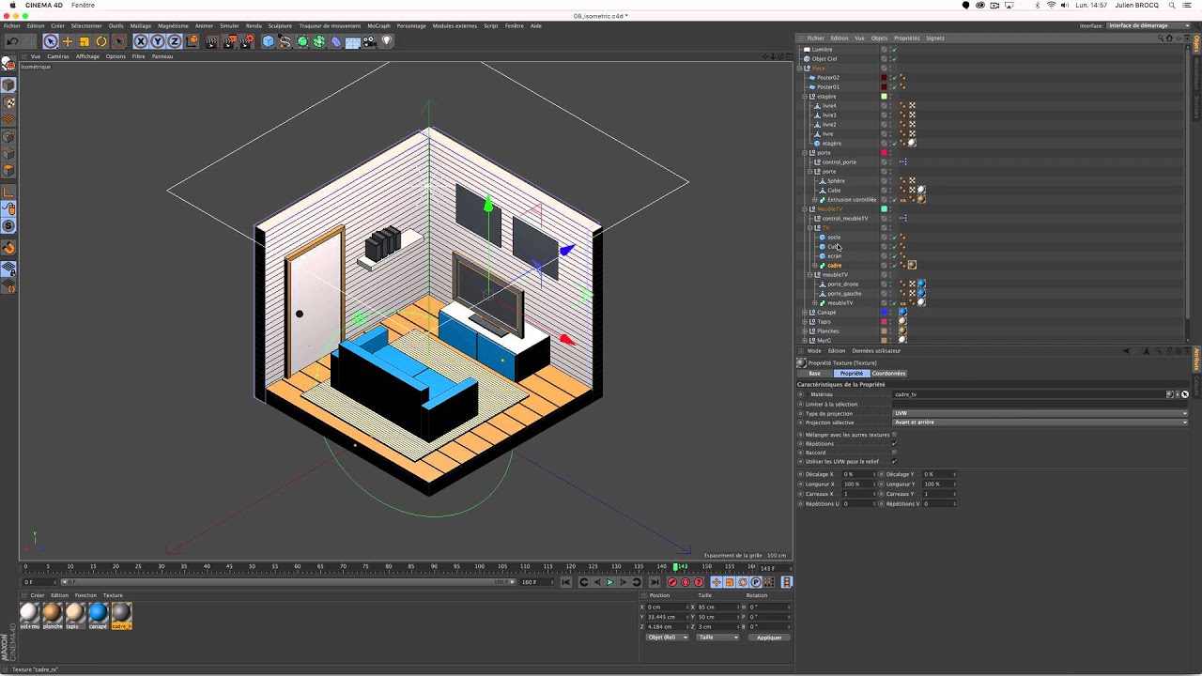Open the spline pen tool icon
This screenshot has height=676, width=1202.
pos(285,41)
